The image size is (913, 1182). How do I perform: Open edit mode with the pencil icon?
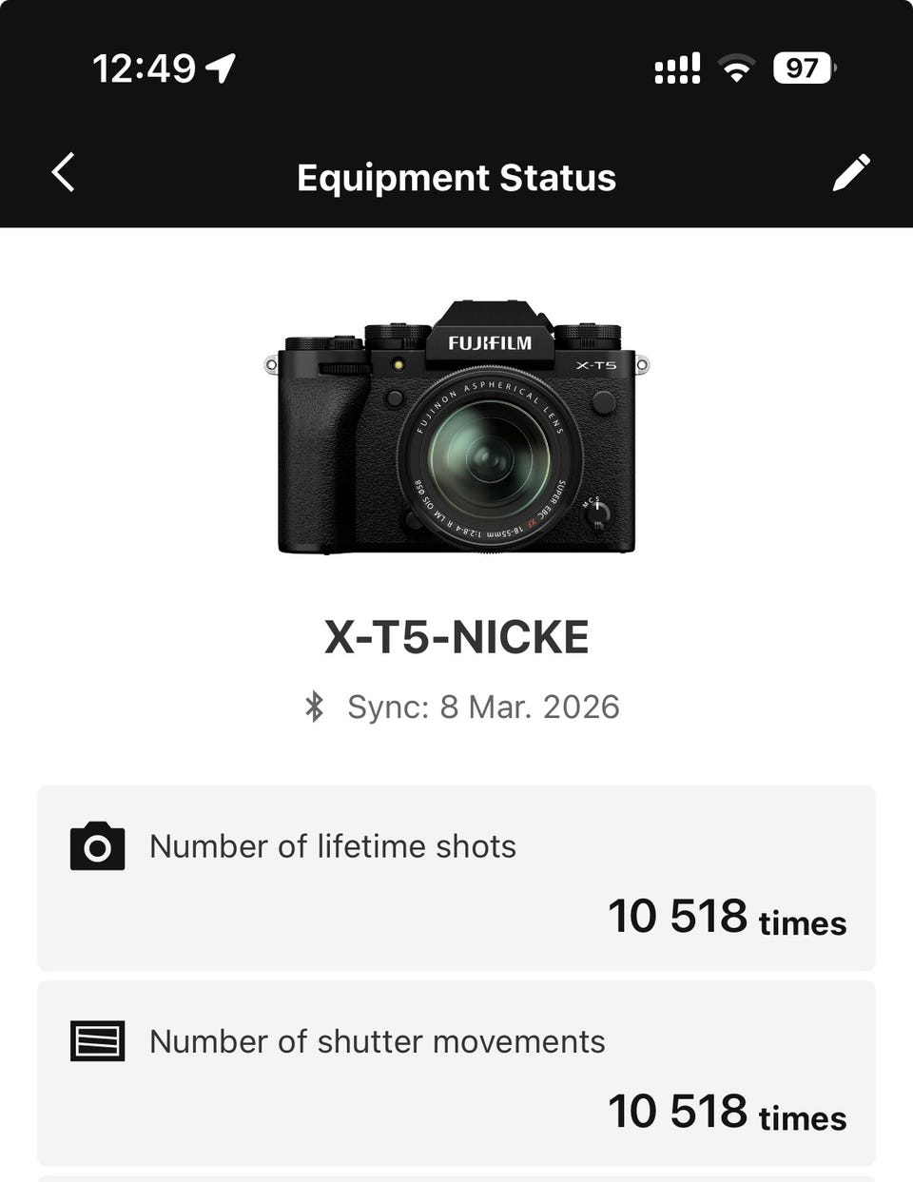[851, 173]
